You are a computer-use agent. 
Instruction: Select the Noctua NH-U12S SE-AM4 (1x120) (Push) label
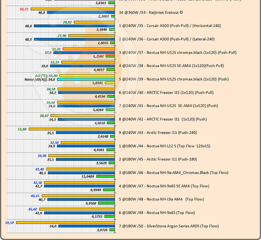click(x=168, y=106)
